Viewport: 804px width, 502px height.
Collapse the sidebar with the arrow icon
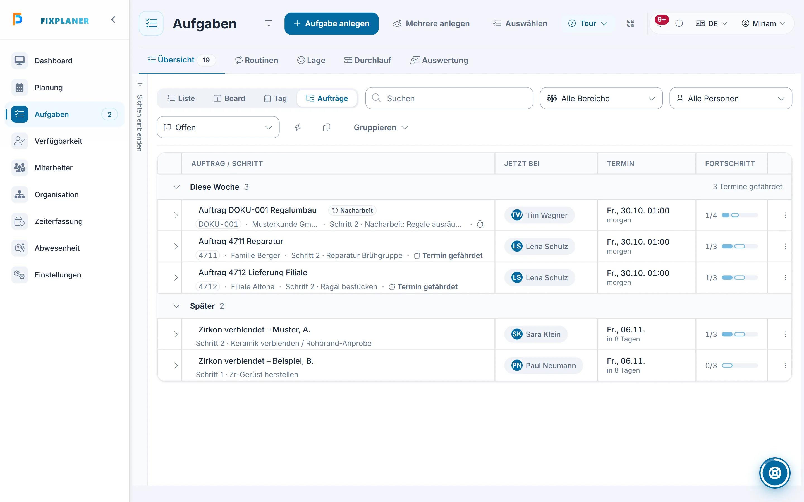pyautogui.click(x=113, y=20)
